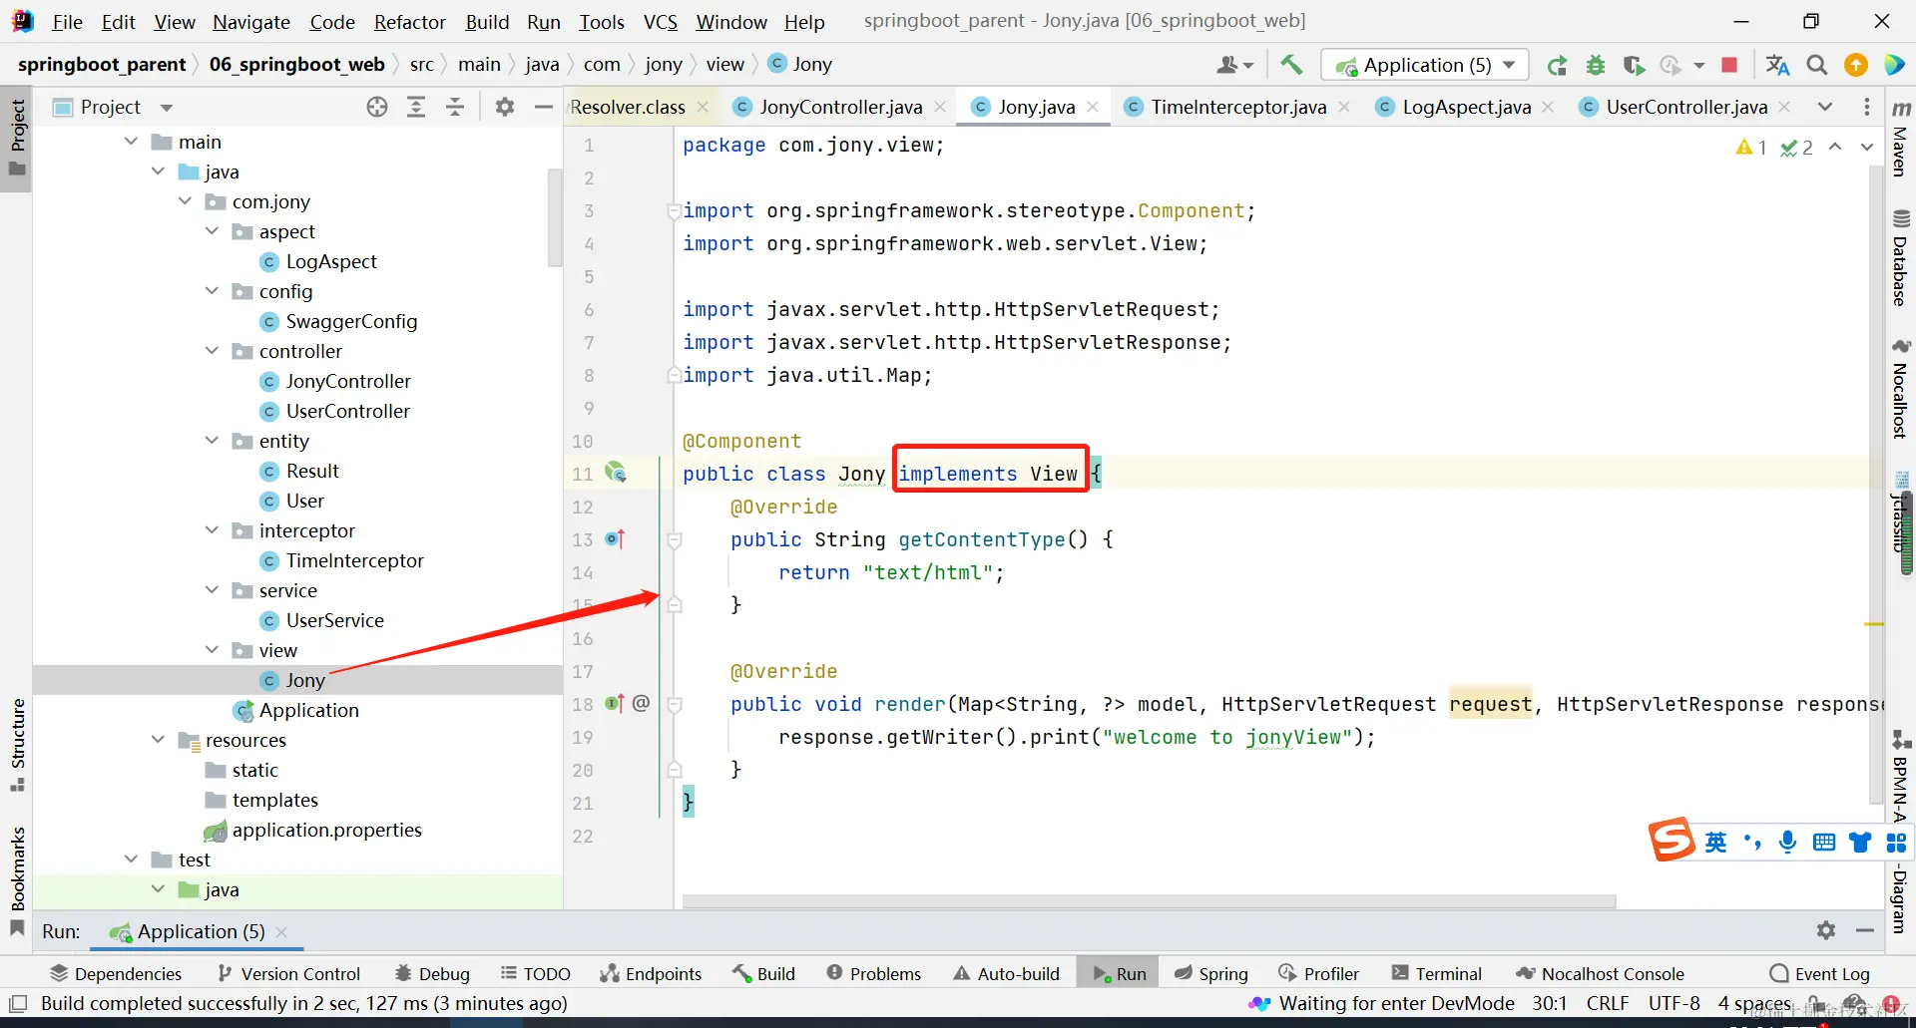Screen dimensions: 1916x1028
Task: Stop the running application
Action: click(x=1729, y=65)
